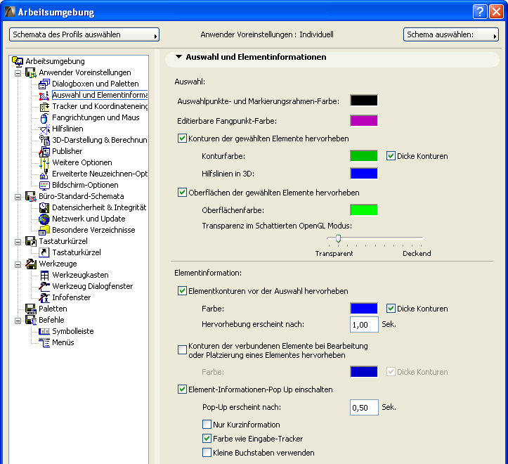The height and width of the screenshot is (464, 508).
Task: Click the Weitere Optionen sliders icon
Action: pos(44,163)
